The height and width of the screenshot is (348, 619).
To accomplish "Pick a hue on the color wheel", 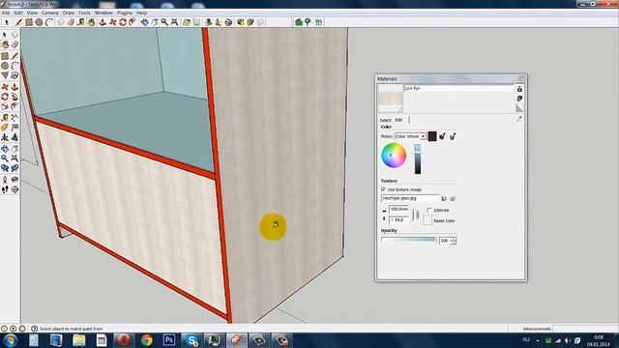I will point(394,155).
